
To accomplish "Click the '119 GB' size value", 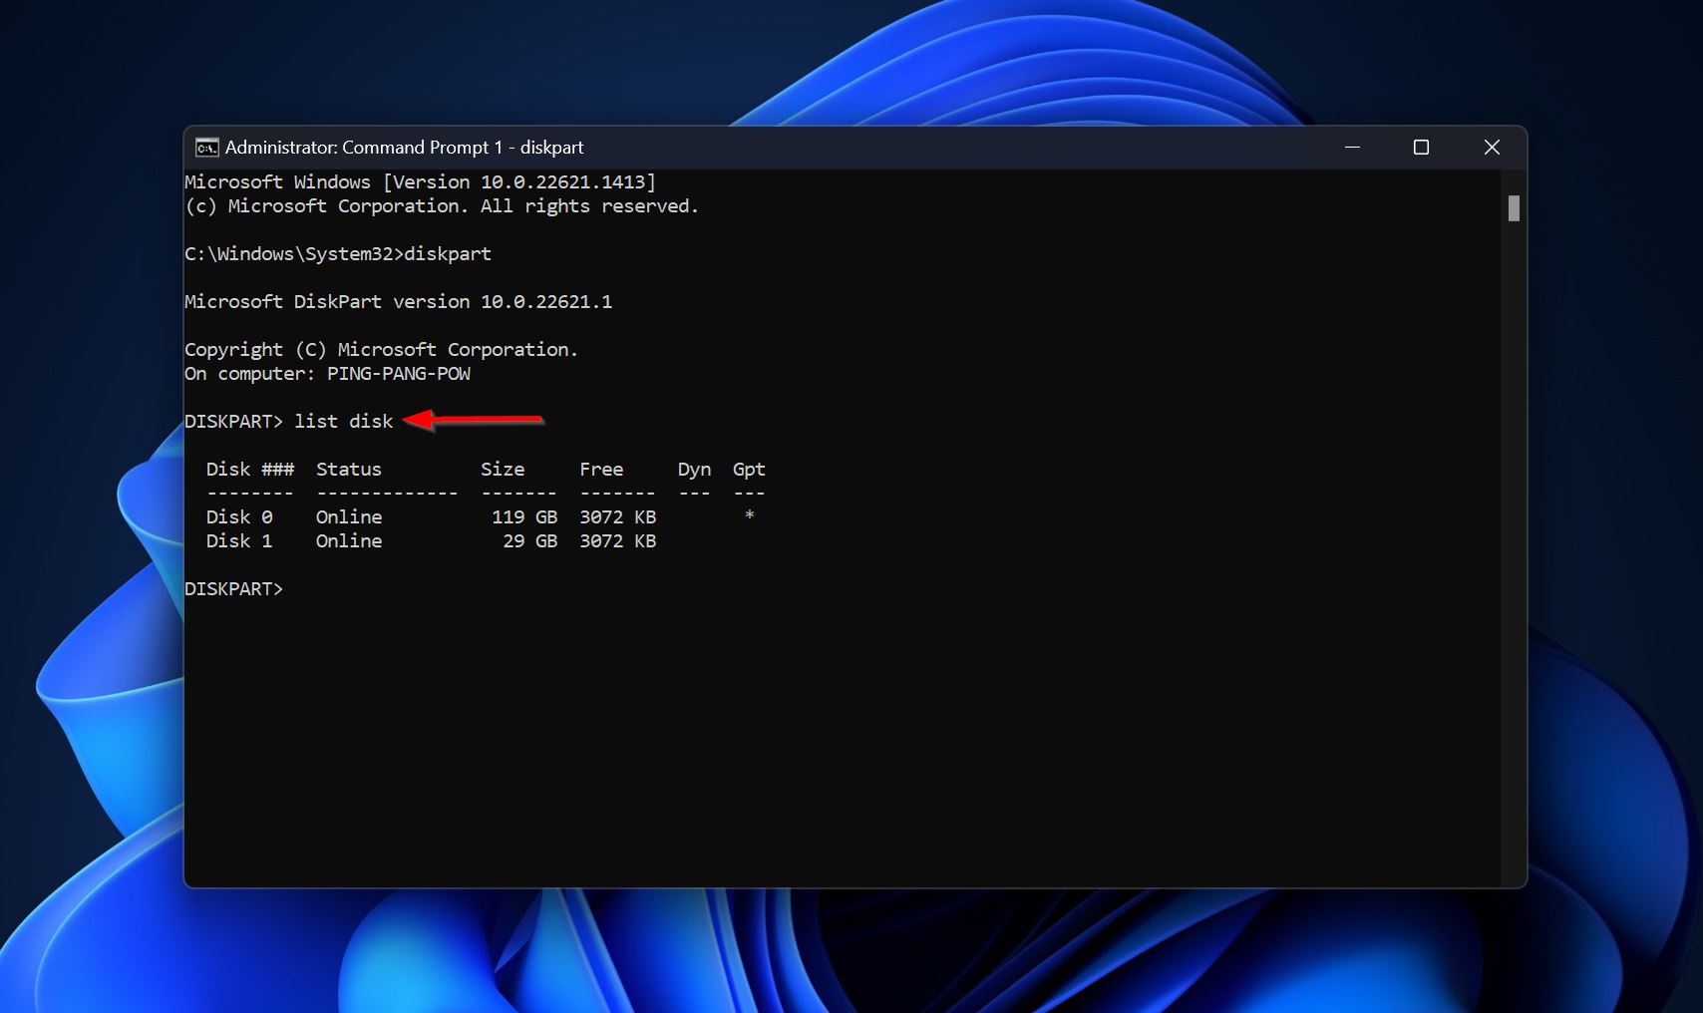I will pos(524,517).
